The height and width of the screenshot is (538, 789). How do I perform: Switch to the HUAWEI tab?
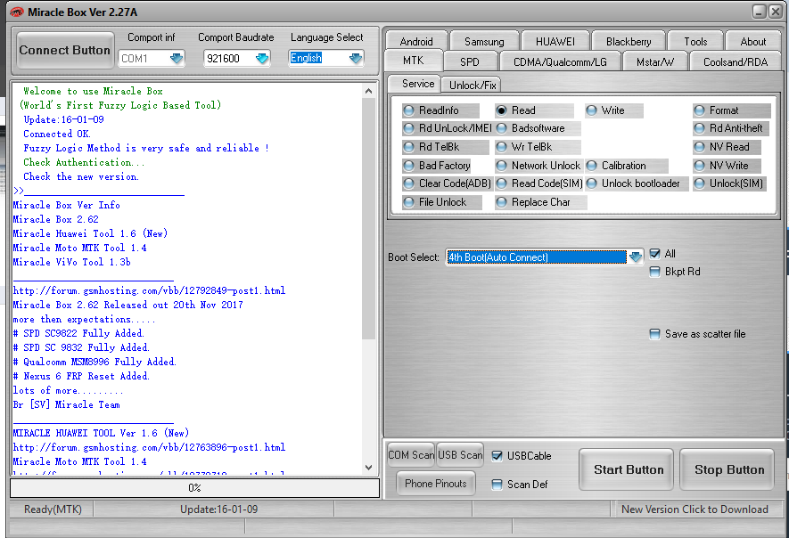pyautogui.click(x=555, y=42)
